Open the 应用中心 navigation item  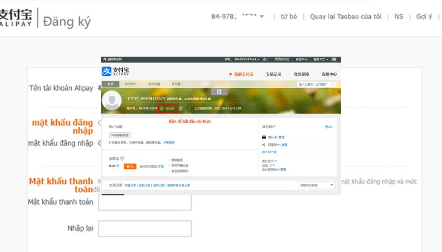[x=329, y=74]
